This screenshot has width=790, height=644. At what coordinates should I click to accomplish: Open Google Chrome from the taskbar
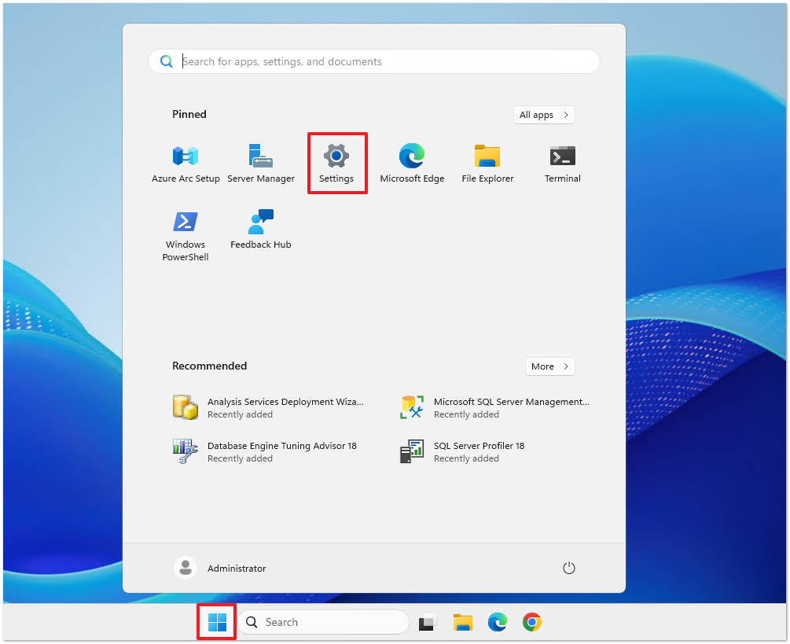(532, 623)
